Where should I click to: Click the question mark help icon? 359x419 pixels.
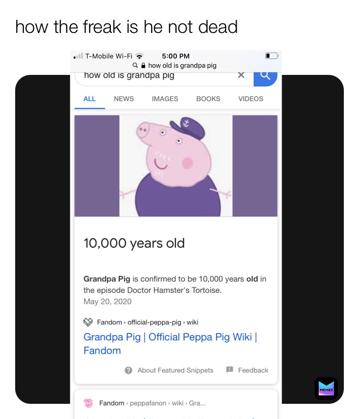(x=128, y=370)
